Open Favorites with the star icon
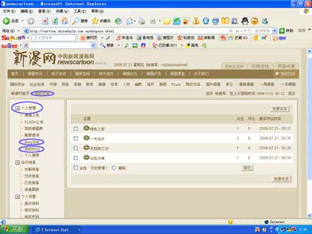 pyautogui.click(x=95, y=21)
